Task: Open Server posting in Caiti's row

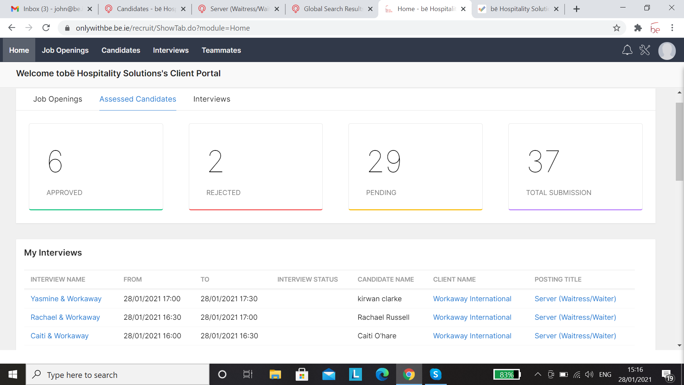Action: click(x=575, y=336)
